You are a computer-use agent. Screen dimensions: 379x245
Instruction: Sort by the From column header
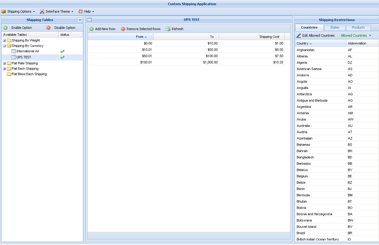121,37
